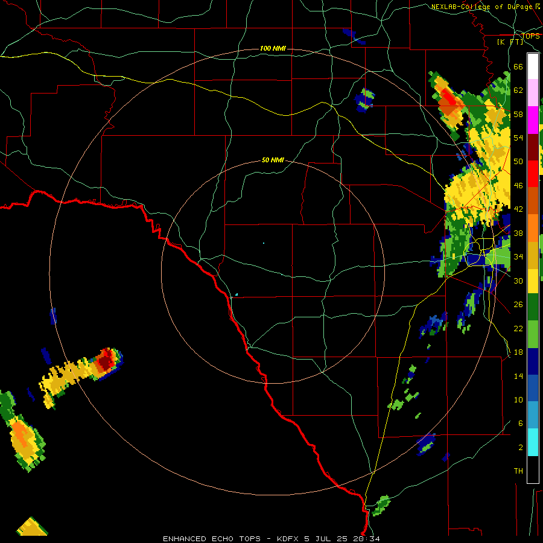This screenshot has height=543, width=543.
Task: Click the legend value "34"
Action: coord(518,257)
